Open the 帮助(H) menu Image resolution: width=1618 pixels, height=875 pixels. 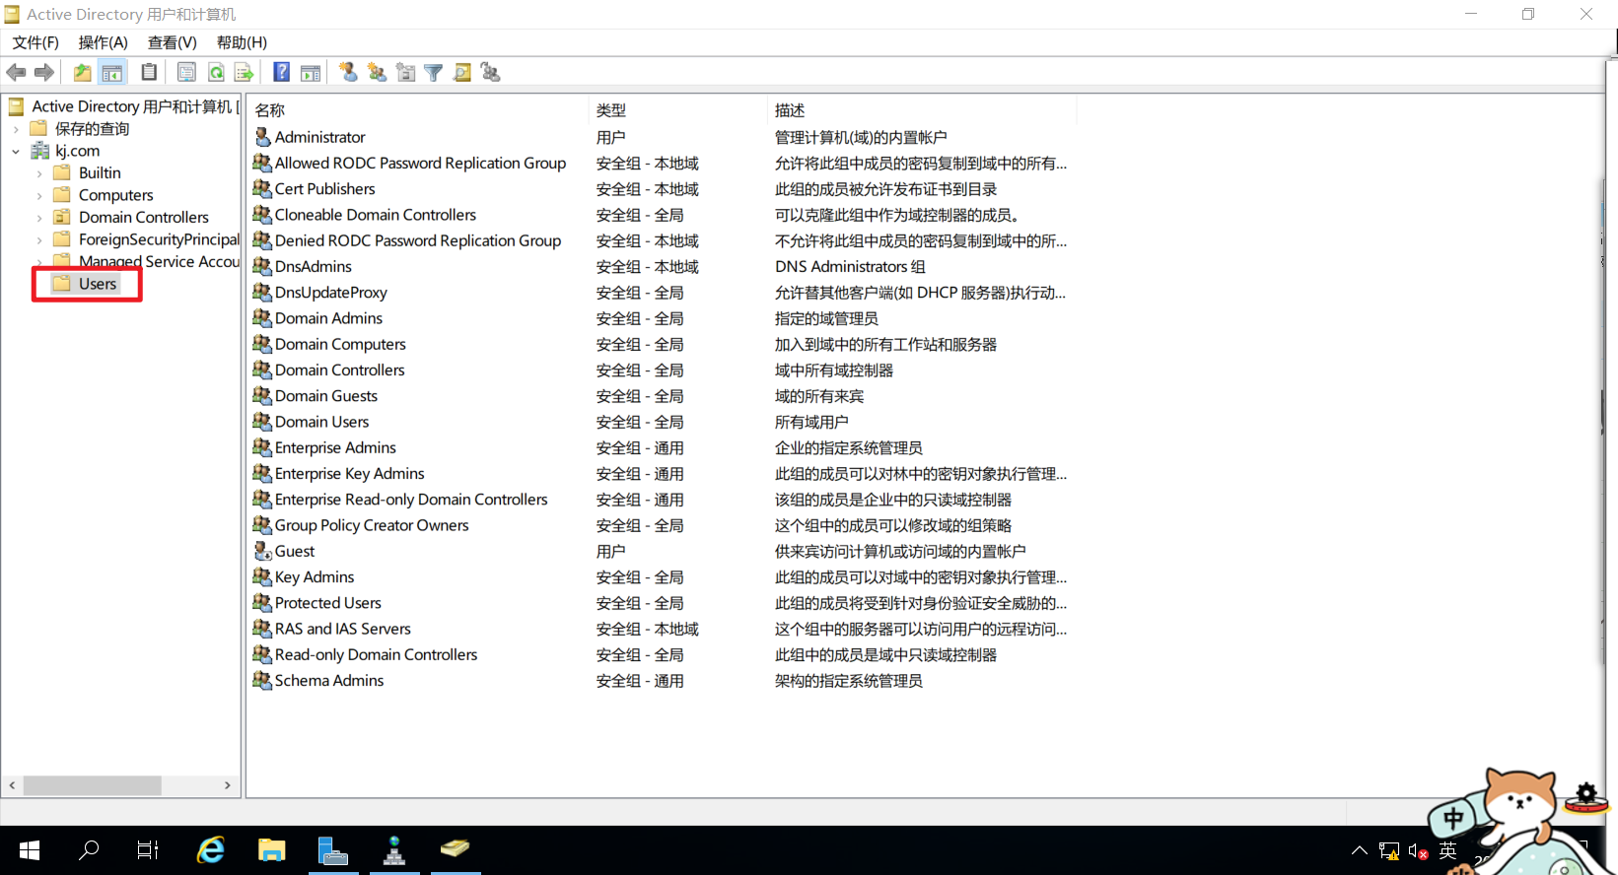tap(243, 42)
